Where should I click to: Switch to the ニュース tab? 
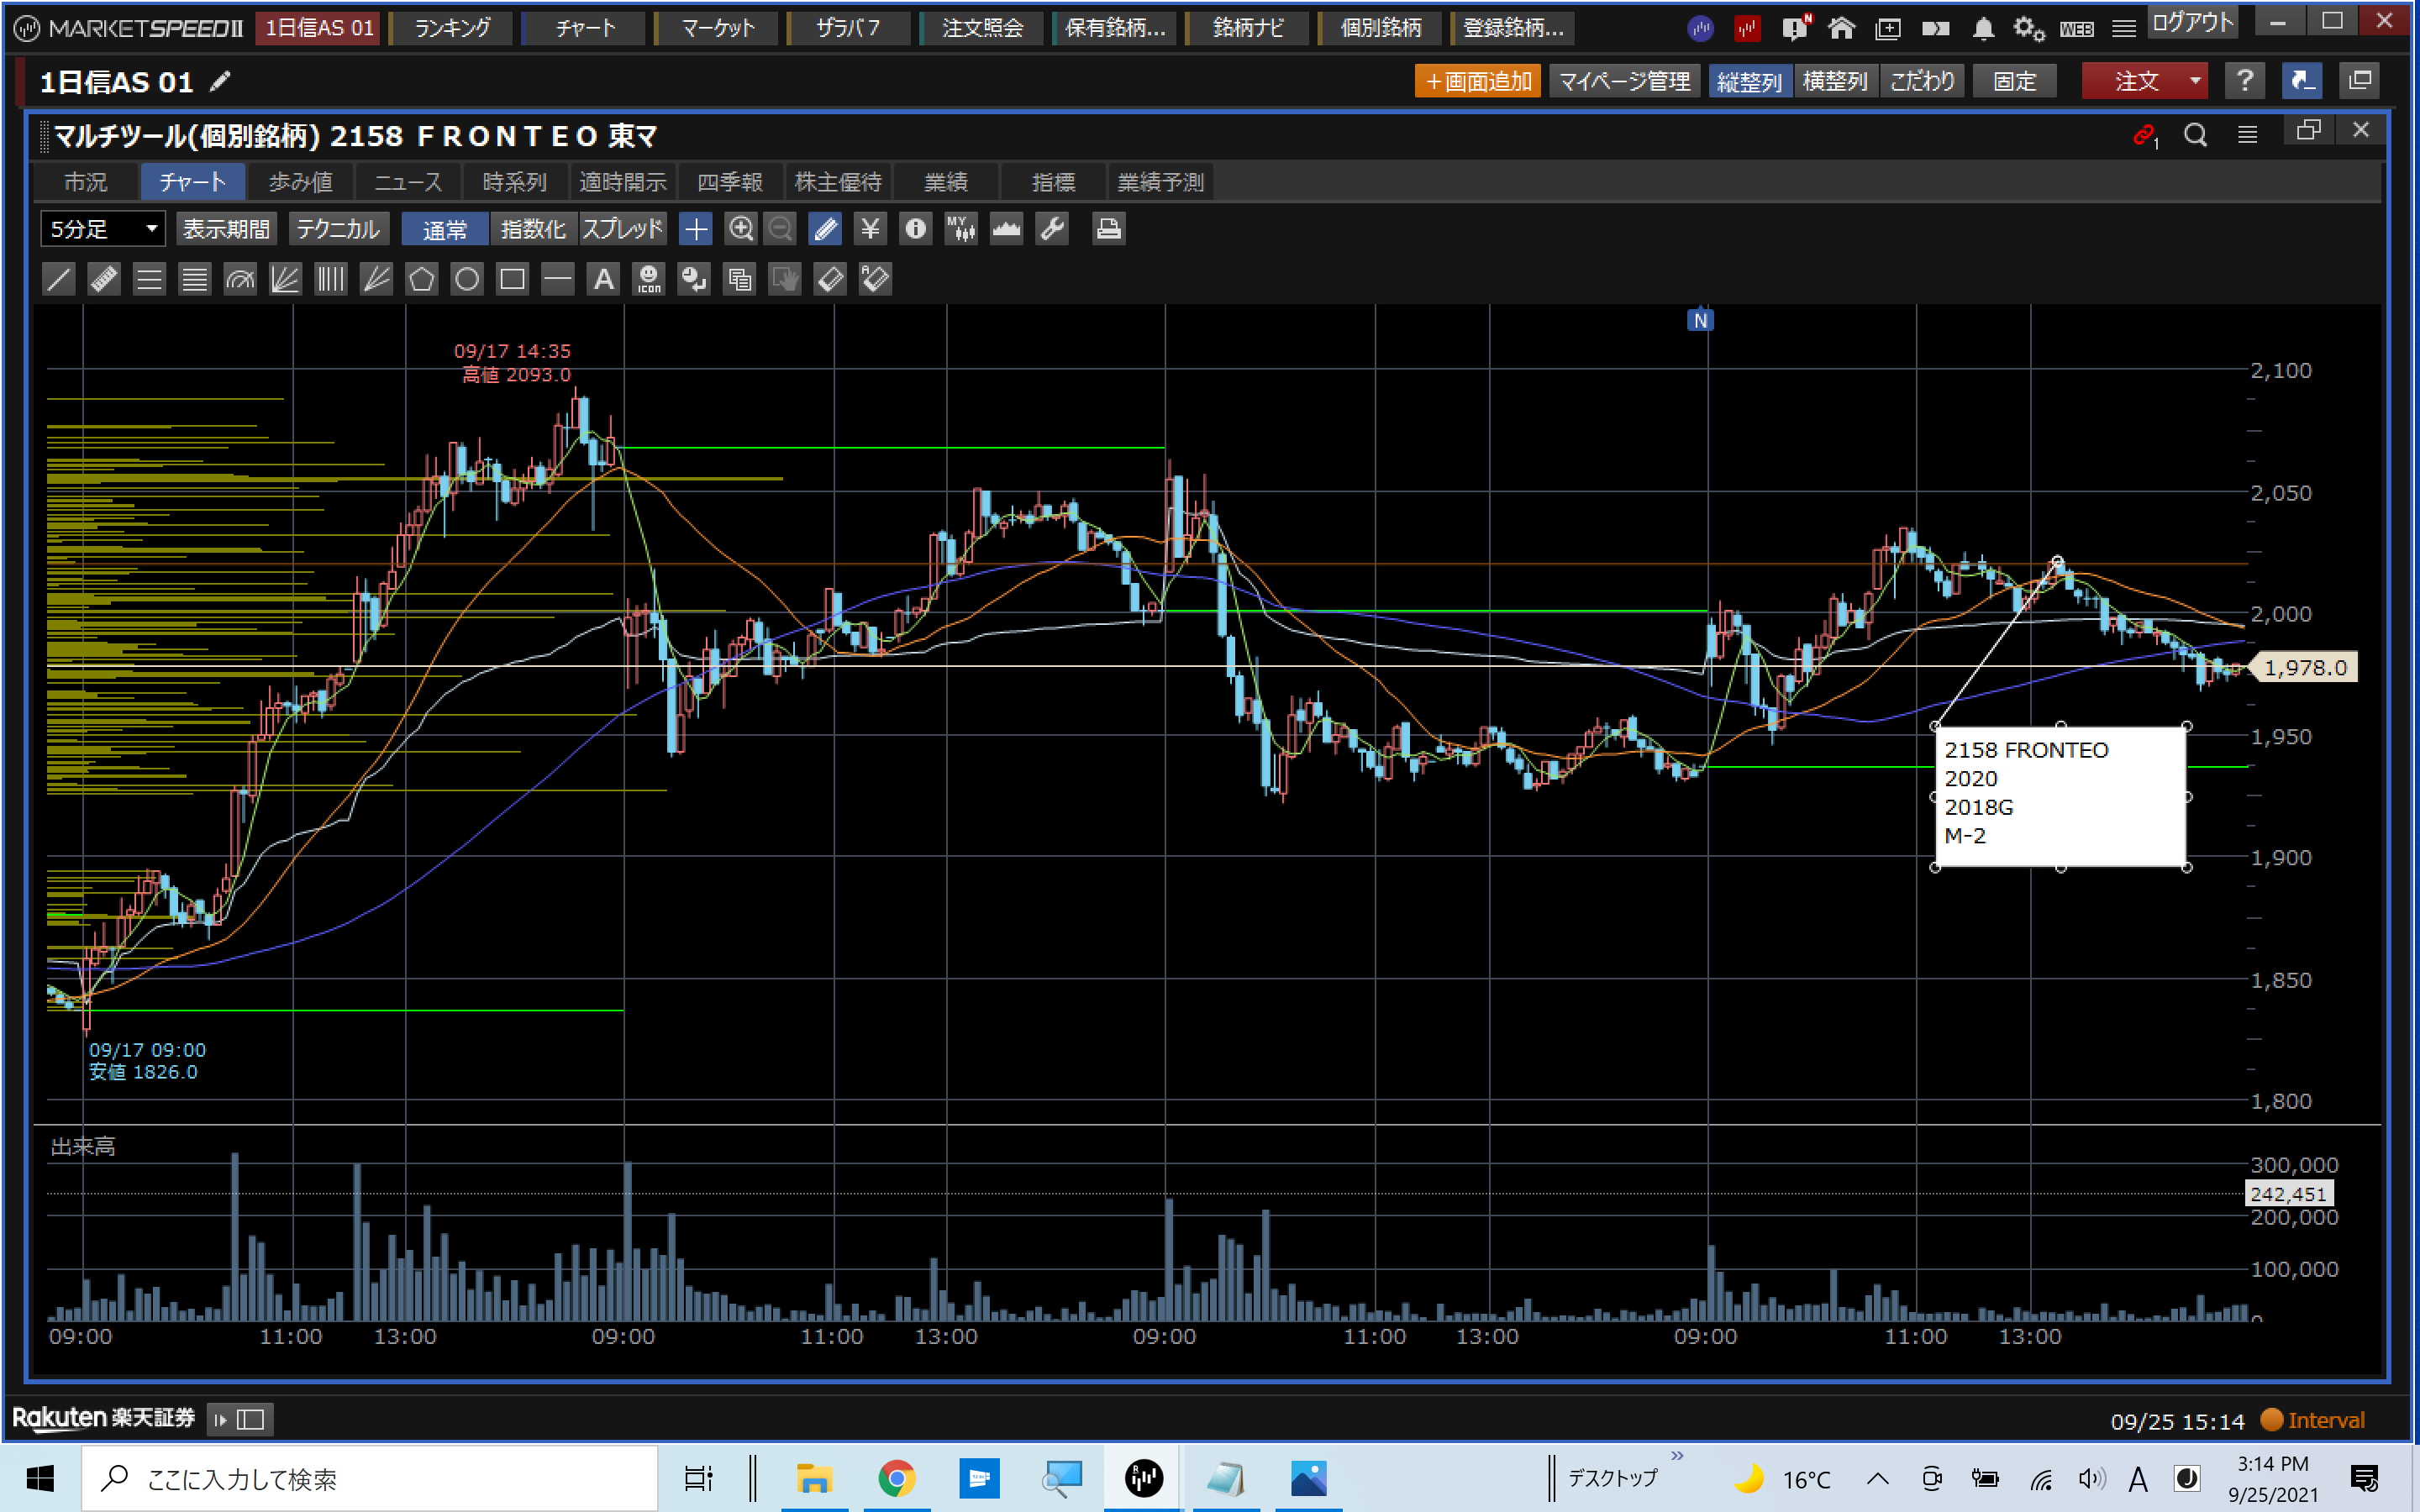pos(407,182)
